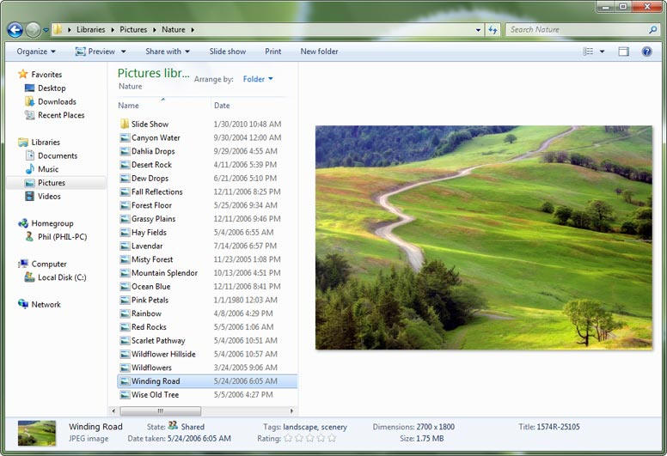Sort files by Date column header
Viewport: 667px width, 456px height.
tap(222, 106)
